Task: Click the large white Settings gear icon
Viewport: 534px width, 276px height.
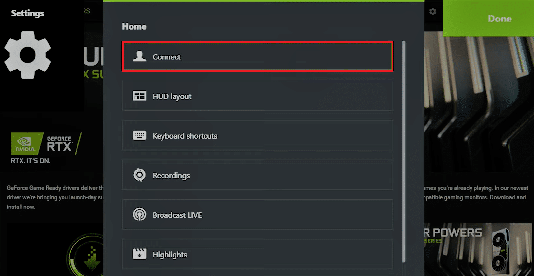Action: pos(28,55)
